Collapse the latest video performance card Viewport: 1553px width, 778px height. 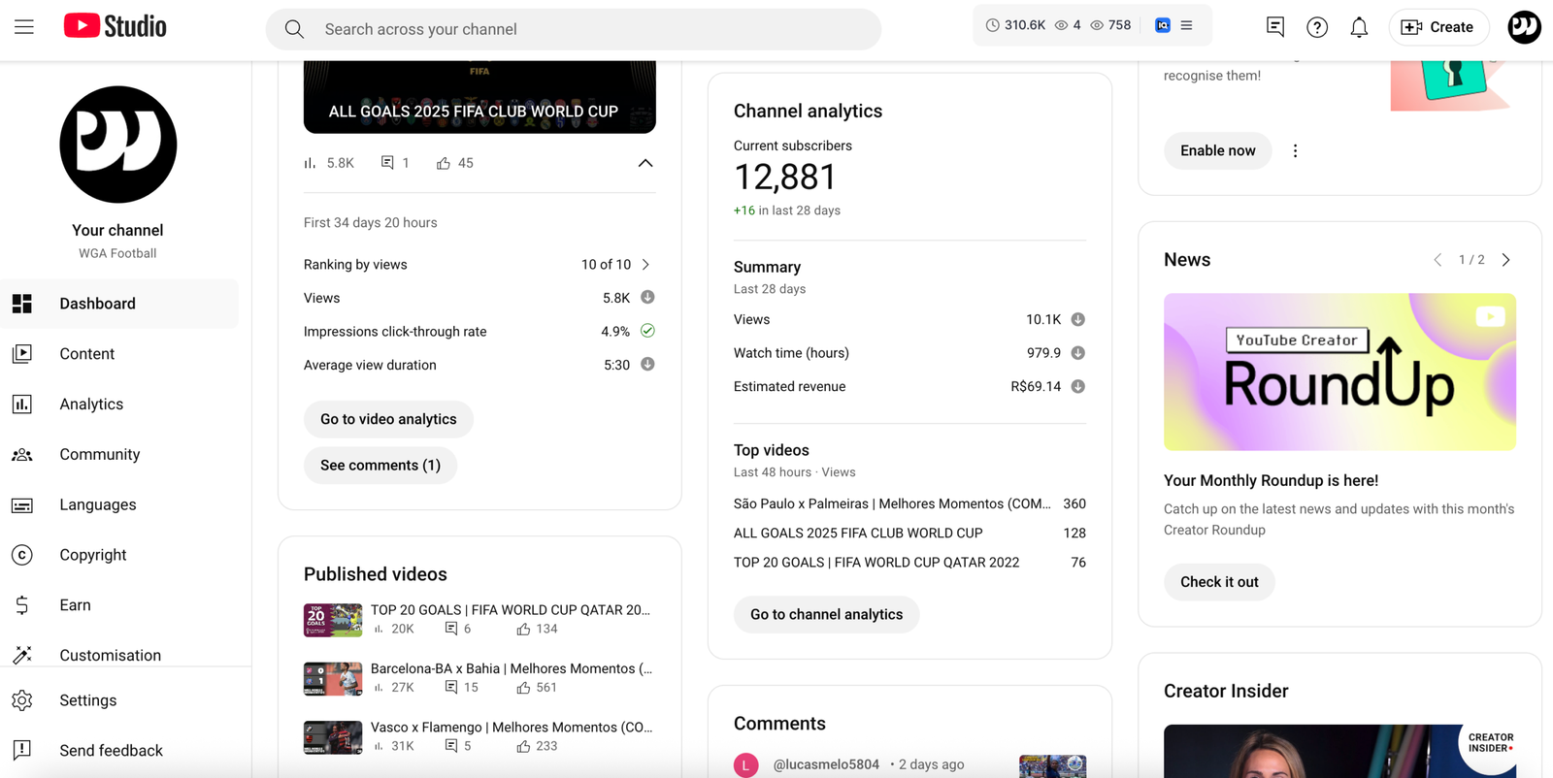coord(645,163)
